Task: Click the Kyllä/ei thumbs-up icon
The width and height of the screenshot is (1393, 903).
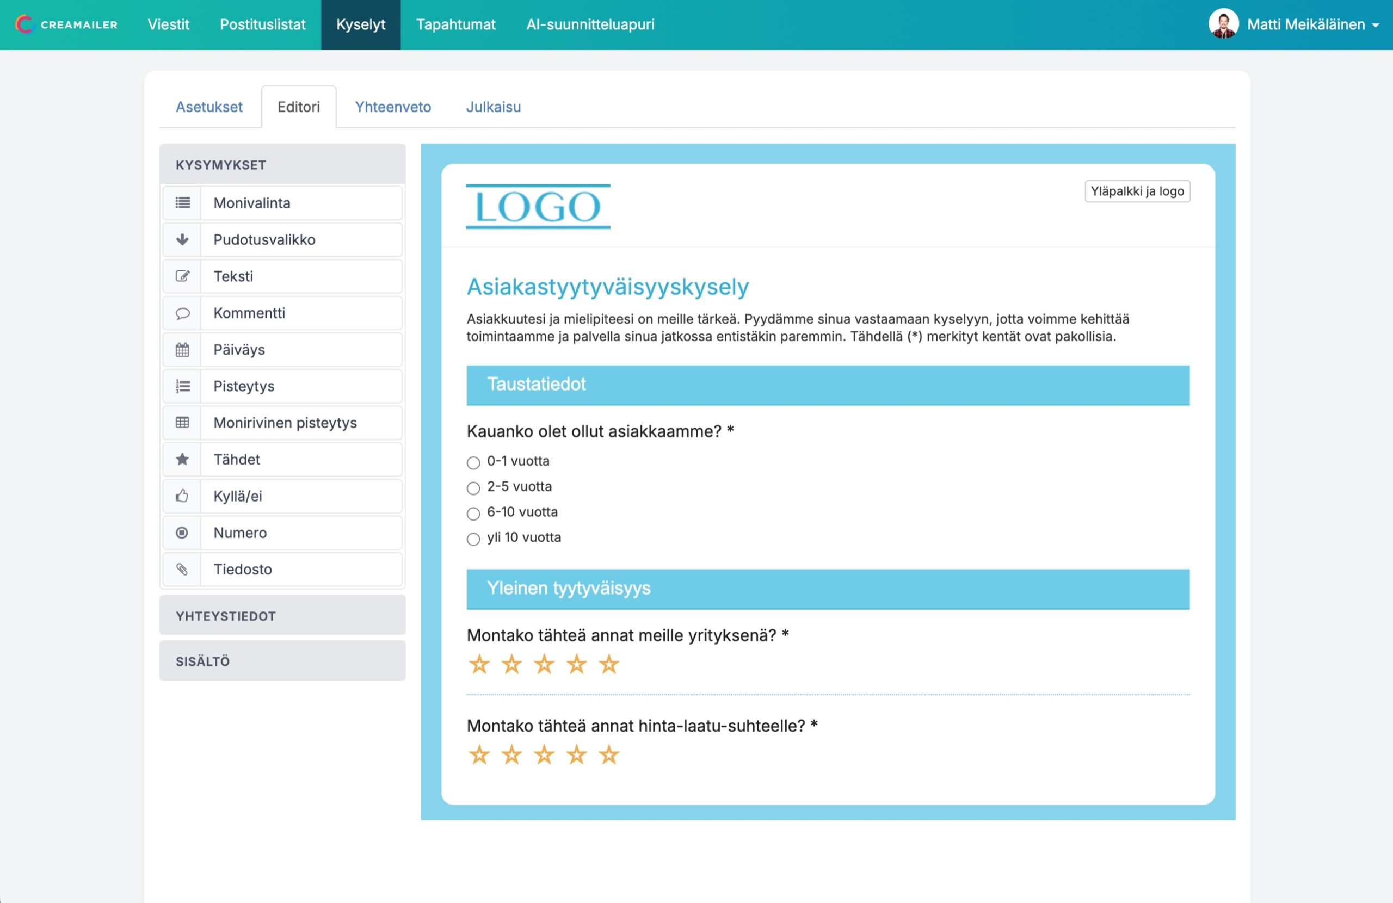Action: point(182,496)
